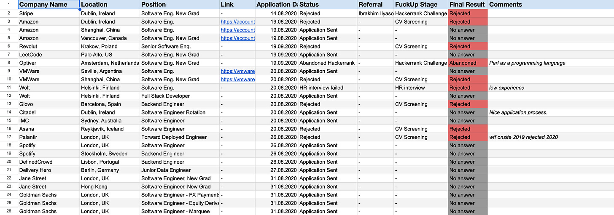The width and height of the screenshot is (614, 215).
Task: Click the "Amsterdam, Netherlands" location cell
Action: point(110,63)
